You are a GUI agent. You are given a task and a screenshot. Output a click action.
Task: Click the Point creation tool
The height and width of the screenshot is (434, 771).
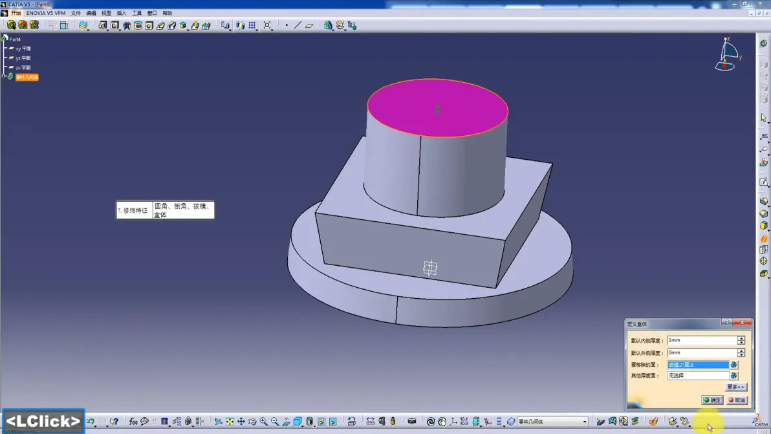pyautogui.click(x=287, y=25)
